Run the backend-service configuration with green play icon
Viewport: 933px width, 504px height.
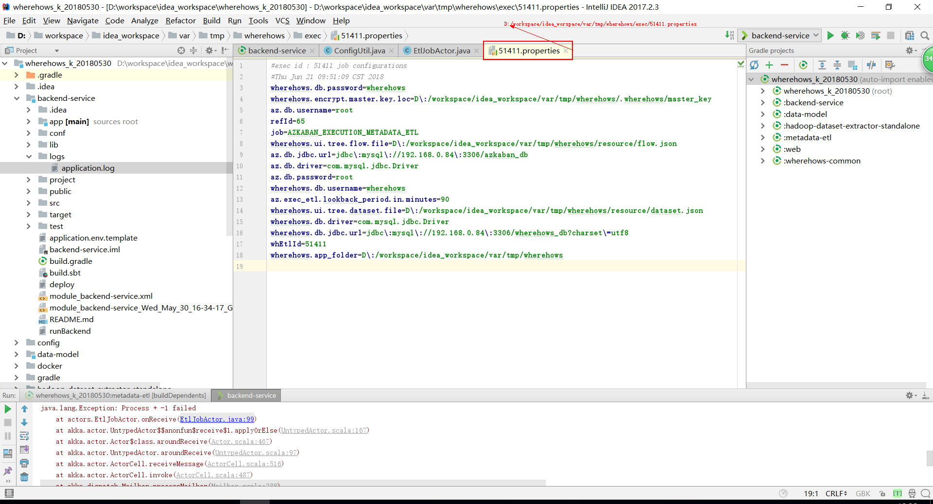coord(830,35)
